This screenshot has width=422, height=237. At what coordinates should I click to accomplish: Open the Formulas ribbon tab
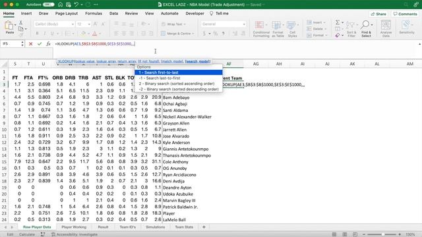pos(94,13)
